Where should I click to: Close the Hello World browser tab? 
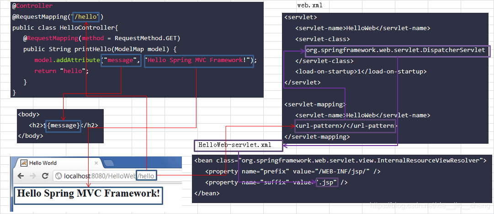pos(96,163)
